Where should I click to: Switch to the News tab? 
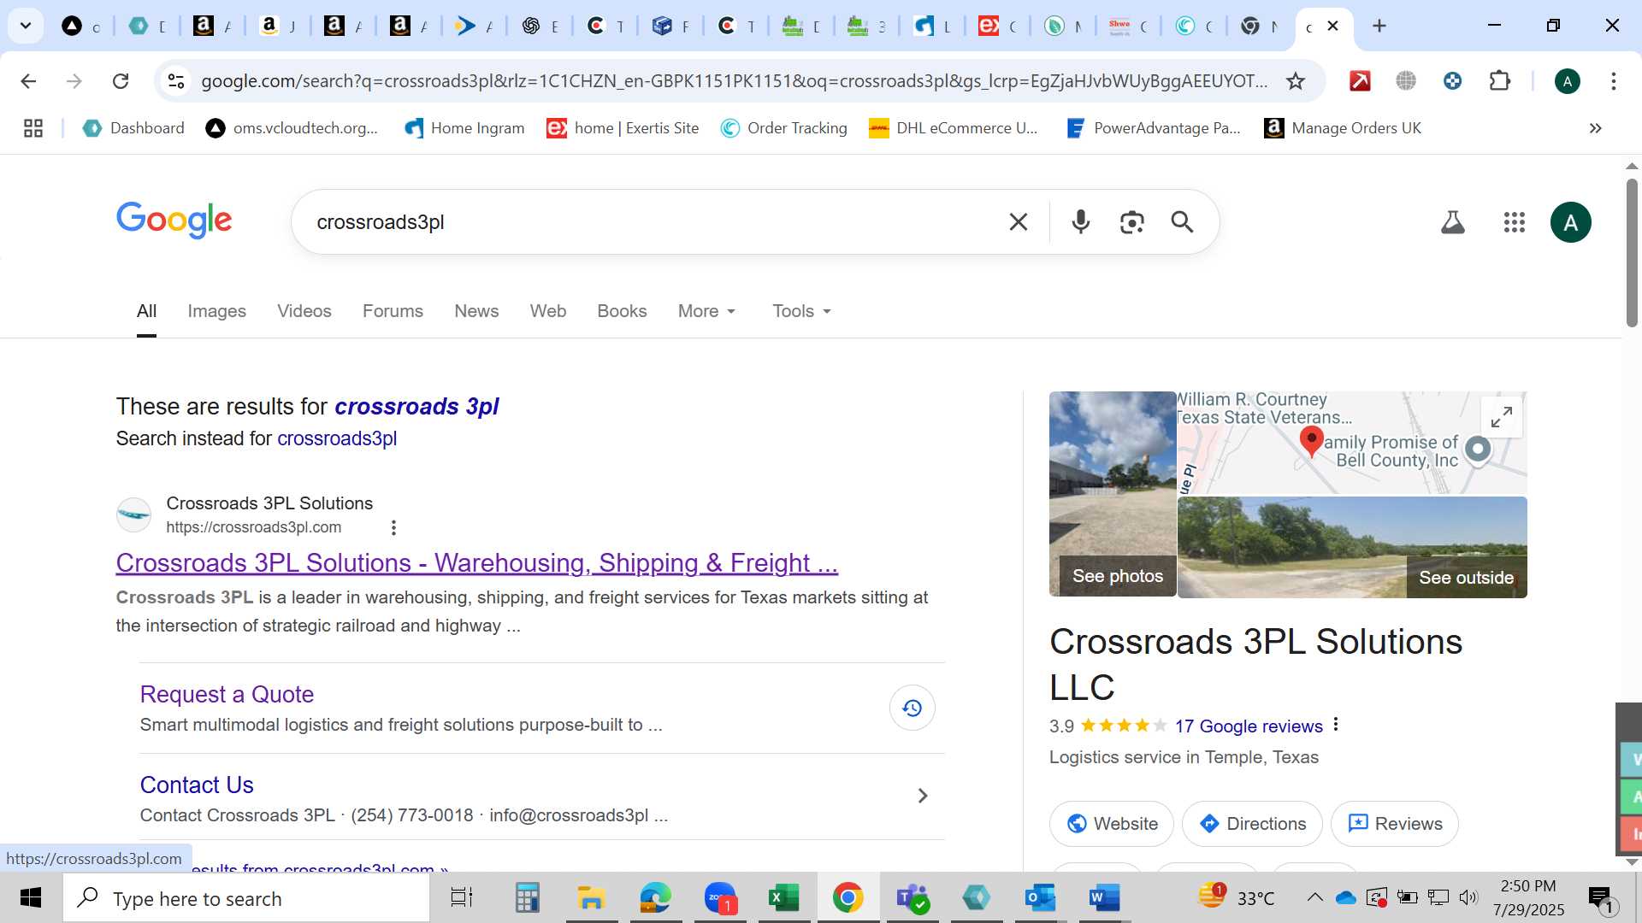(476, 311)
